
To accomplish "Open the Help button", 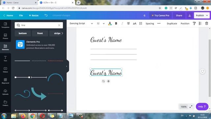I will [x=202, y=106].
